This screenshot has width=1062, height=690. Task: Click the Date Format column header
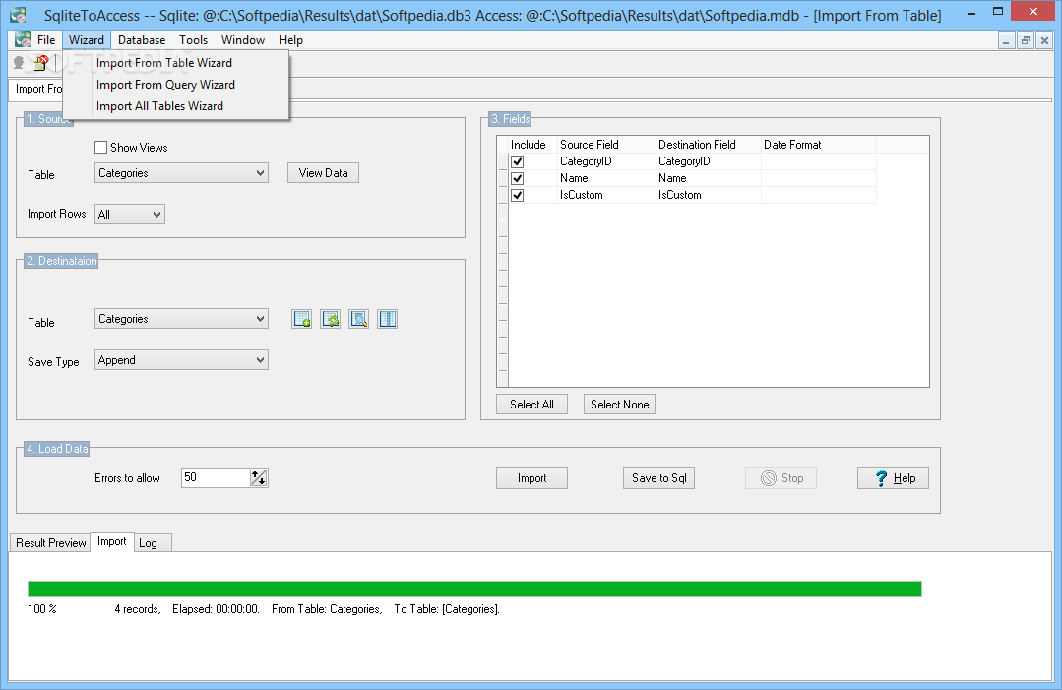pos(818,145)
